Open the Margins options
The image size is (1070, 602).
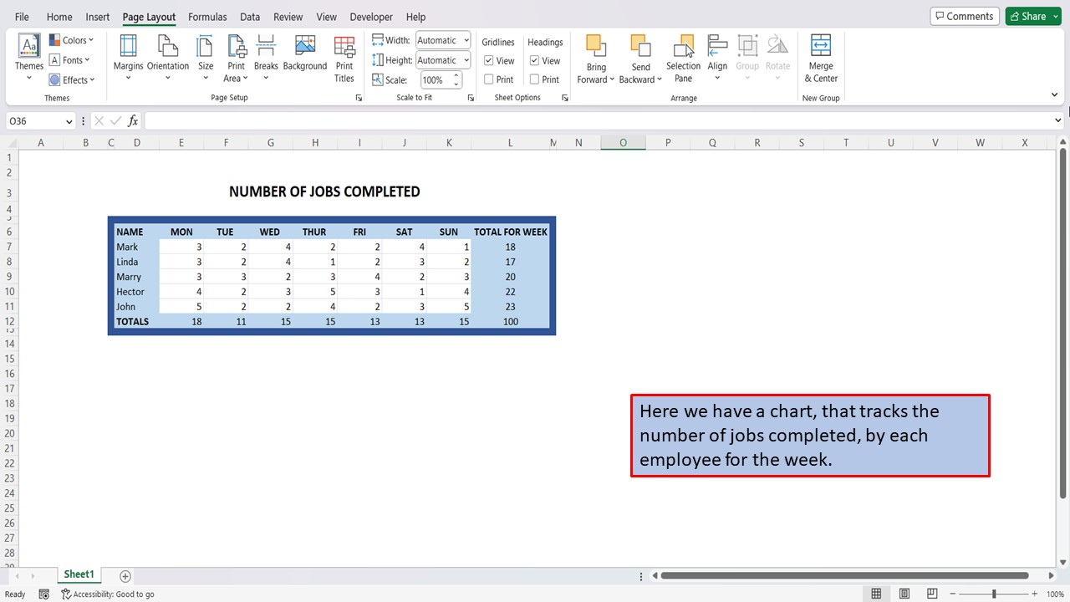click(128, 59)
